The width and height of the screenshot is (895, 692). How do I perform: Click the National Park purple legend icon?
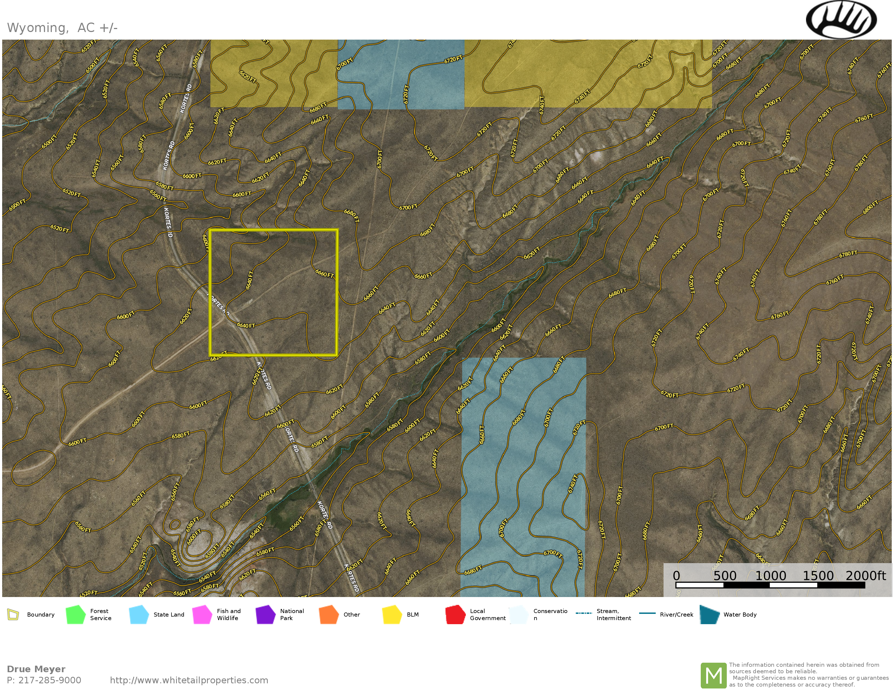coord(265,614)
